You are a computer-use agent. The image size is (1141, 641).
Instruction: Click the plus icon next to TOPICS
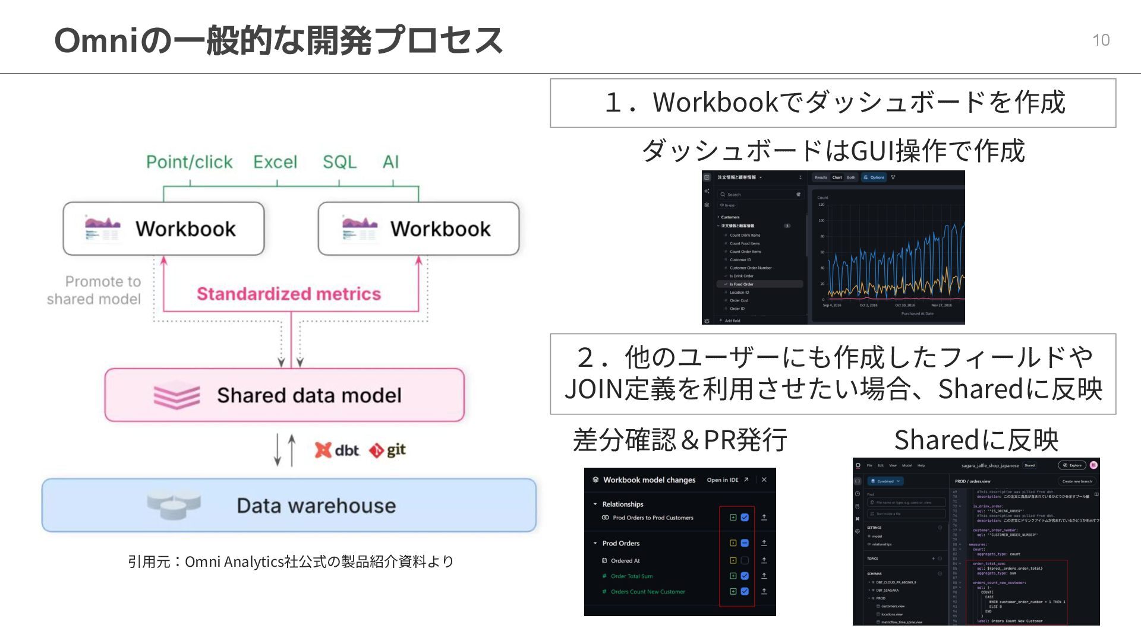[933, 559]
